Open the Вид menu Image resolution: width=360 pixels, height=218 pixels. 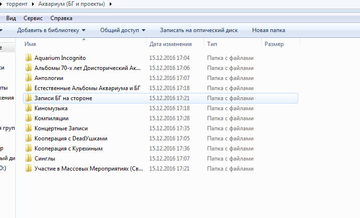(11, 18)
